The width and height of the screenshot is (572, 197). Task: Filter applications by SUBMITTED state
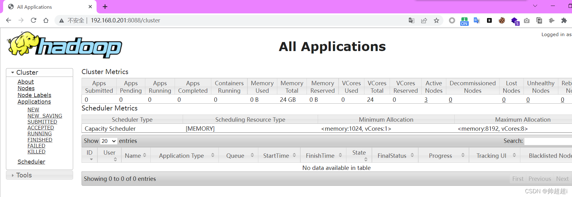[x=42, y=122]
